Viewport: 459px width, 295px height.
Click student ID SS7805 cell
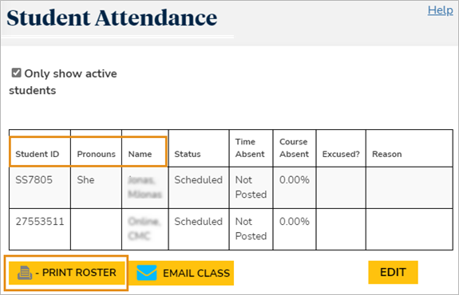pyautogui.click(x=34, y=180)
